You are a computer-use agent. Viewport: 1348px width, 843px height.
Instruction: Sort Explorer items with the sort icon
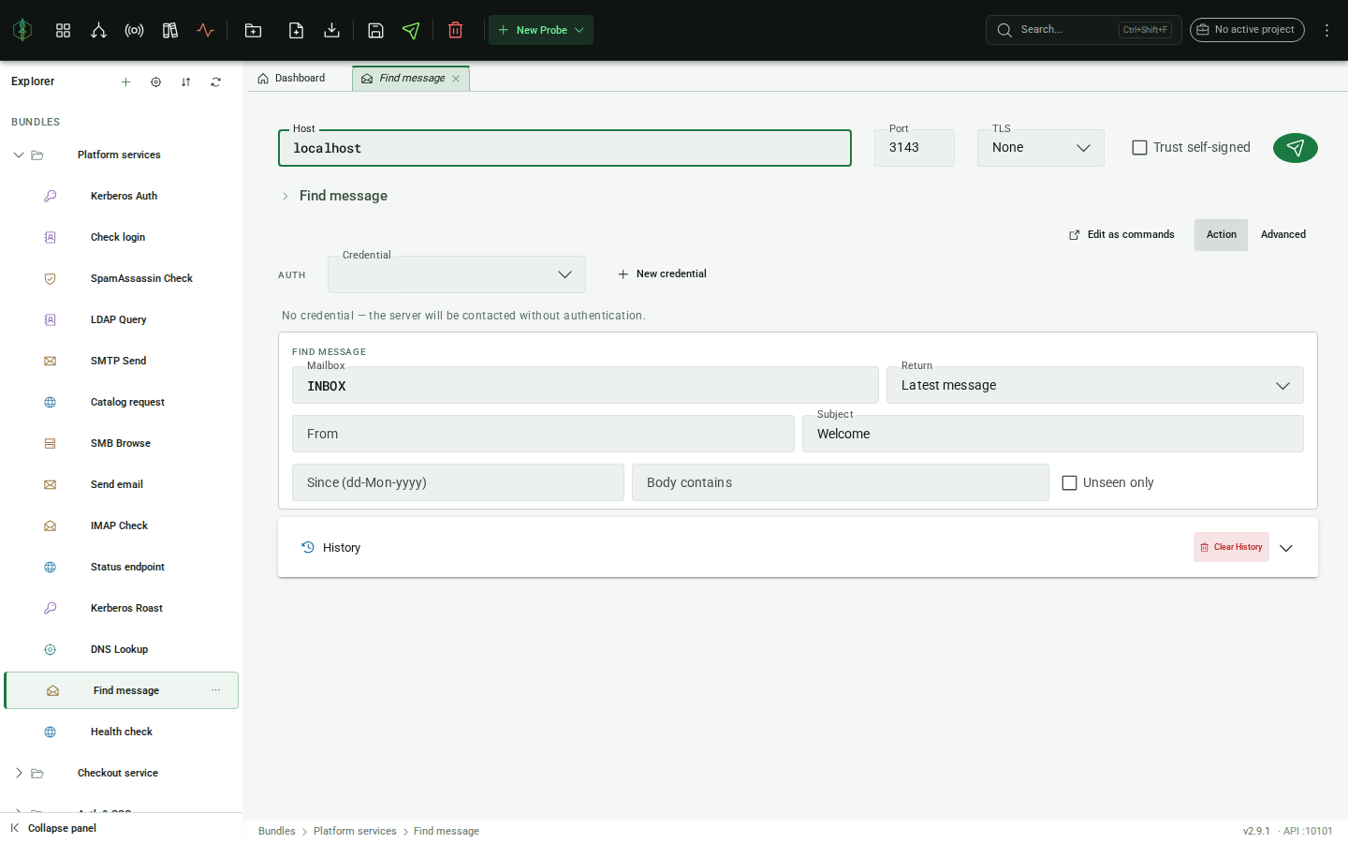[x=185, y=81]
